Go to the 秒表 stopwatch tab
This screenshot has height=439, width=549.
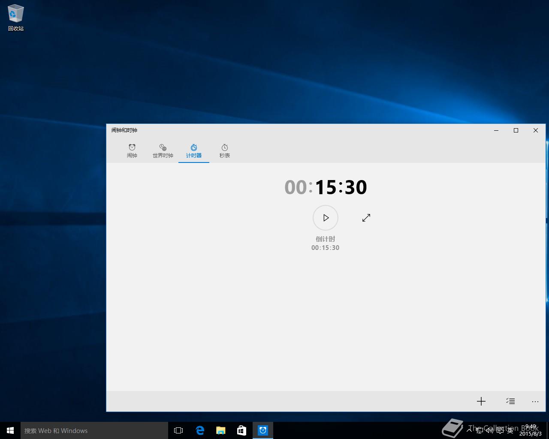(225, 151)
